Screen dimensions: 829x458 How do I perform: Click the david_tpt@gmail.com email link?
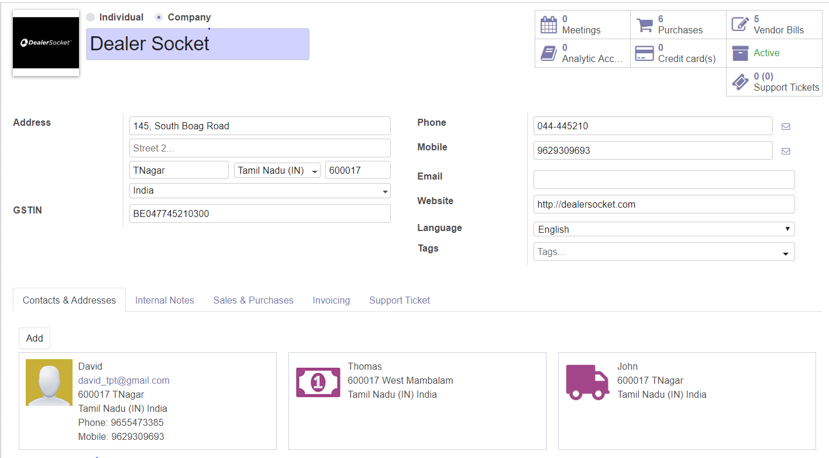tap(124, 380)
